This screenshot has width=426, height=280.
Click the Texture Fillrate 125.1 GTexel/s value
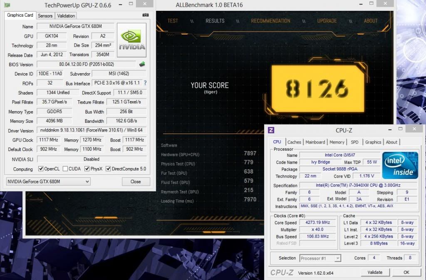coord(126,102)
